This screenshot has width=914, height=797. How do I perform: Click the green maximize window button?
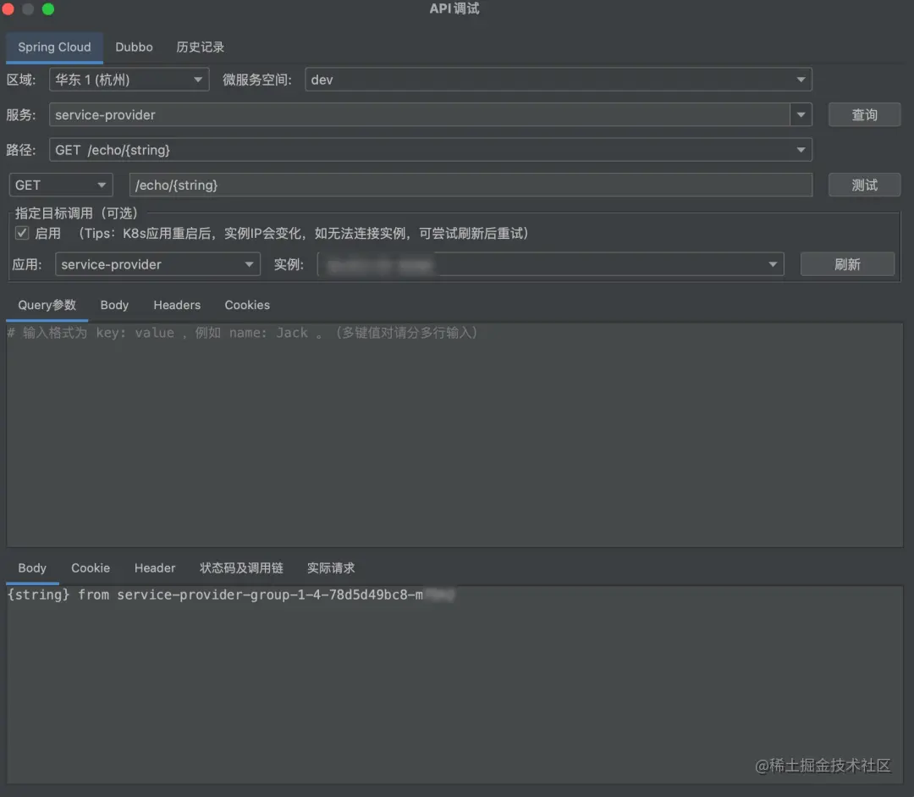(48, 9)
